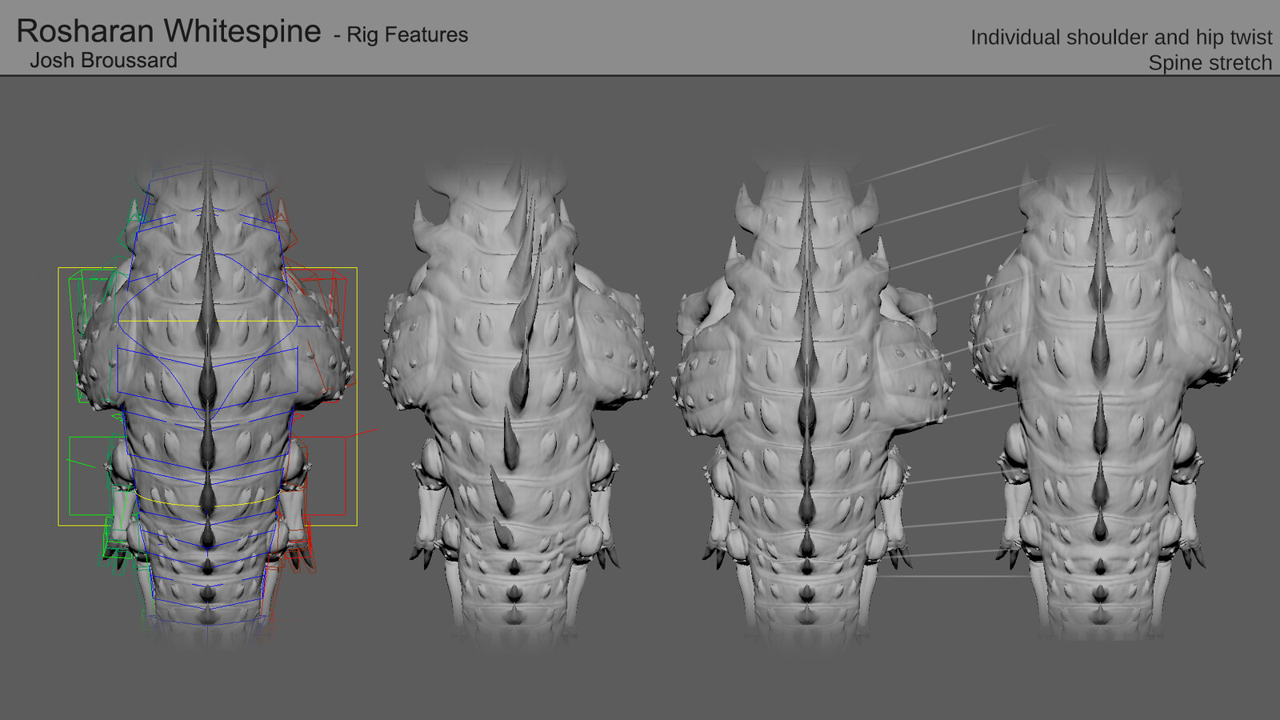This screenshot has width=1280, height=720.
Task: Click the 'Spine stretch' text
Action: (x=1210, y=62)
